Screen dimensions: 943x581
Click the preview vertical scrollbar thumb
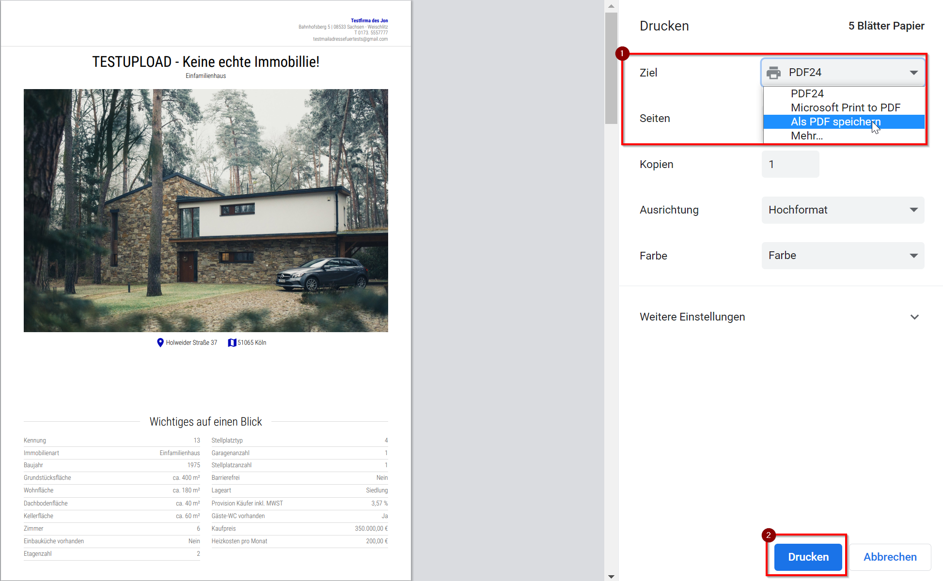(x=611, y=68)
